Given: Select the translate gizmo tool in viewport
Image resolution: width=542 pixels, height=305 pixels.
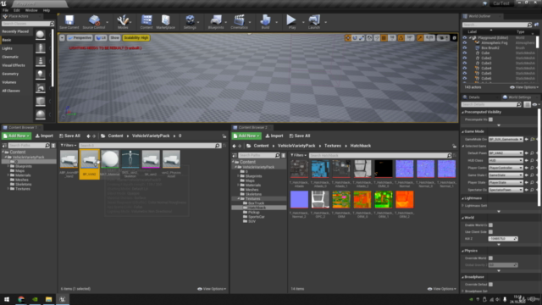Looking at the screenshot, I should (348, 37).
